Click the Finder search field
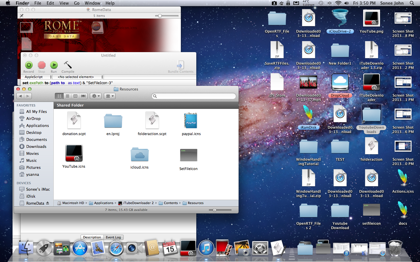Image resolution: width=420 pixels, height=262 pixels. coord(194,96)
